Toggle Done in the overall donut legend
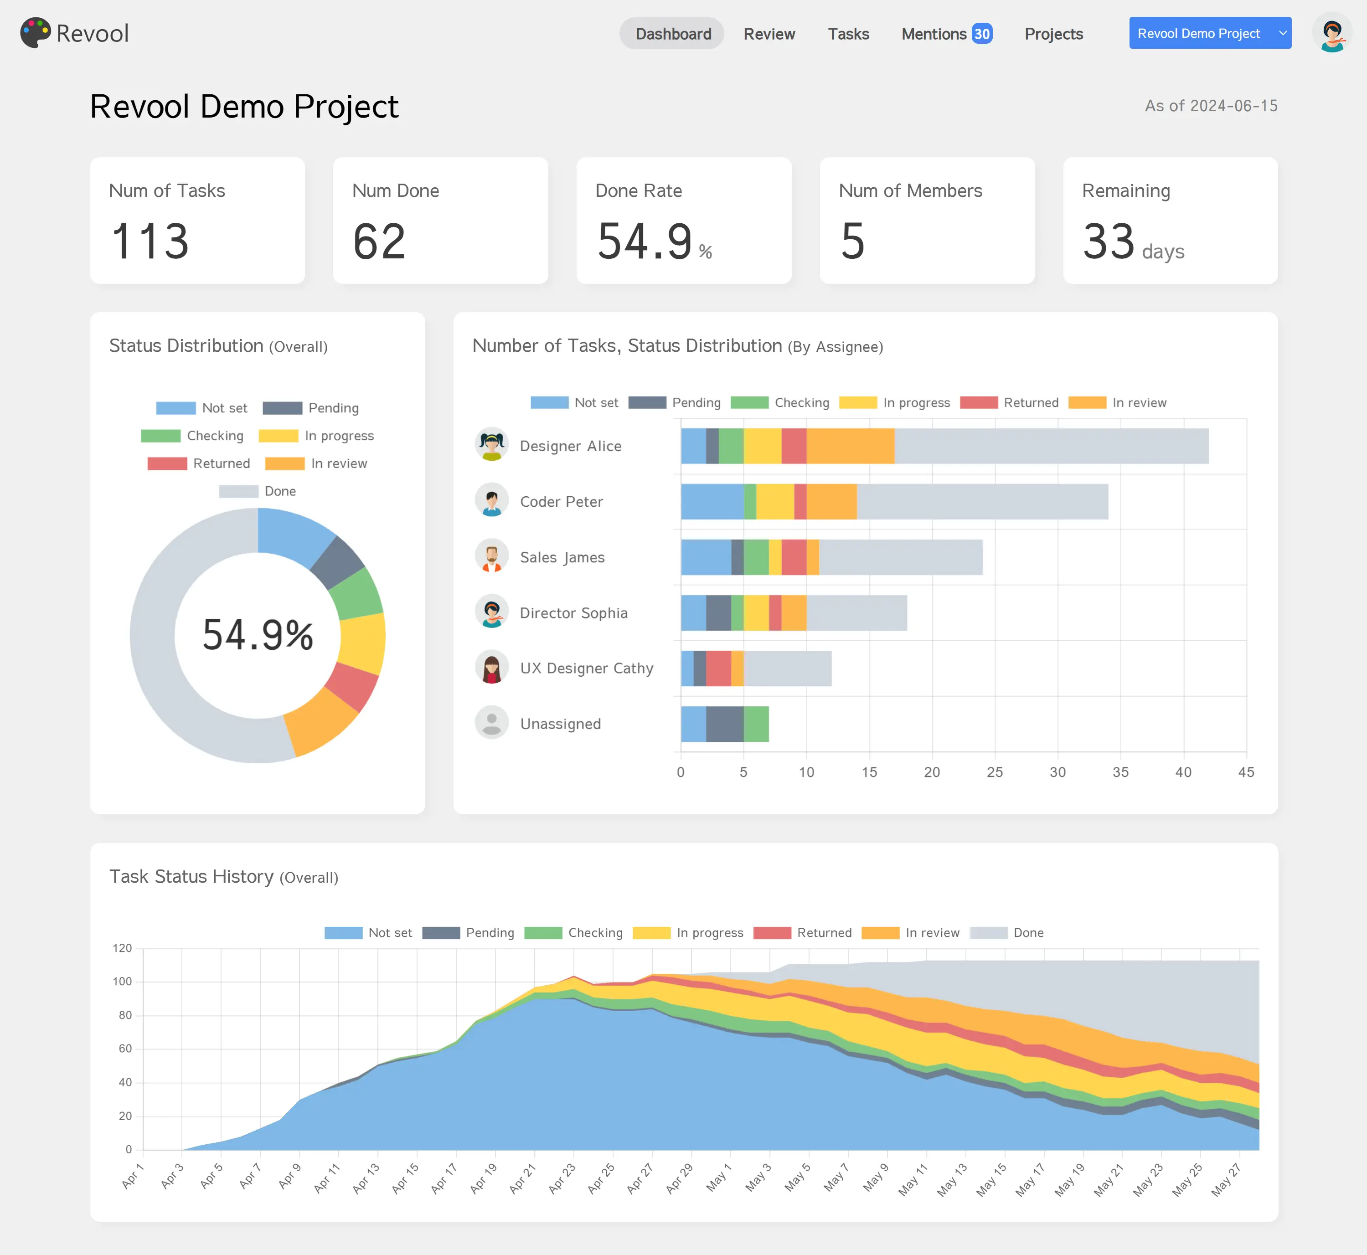Screen dimensions: 1367x1255 pos(258,491)
